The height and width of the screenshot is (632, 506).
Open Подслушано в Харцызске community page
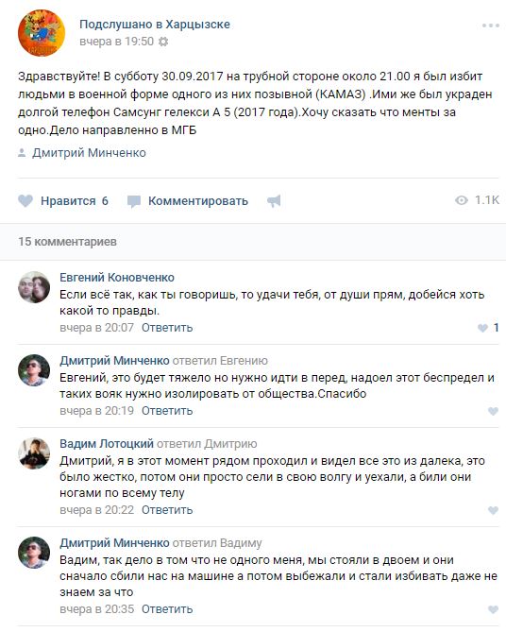point(155,25)
